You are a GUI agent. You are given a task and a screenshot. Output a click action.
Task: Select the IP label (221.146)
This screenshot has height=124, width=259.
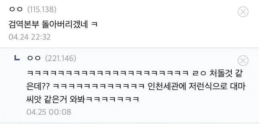coord(61,58)
